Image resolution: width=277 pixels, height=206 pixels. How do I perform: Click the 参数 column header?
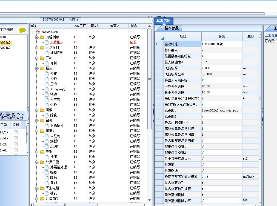pyautogui.click(x=222, y=37)
